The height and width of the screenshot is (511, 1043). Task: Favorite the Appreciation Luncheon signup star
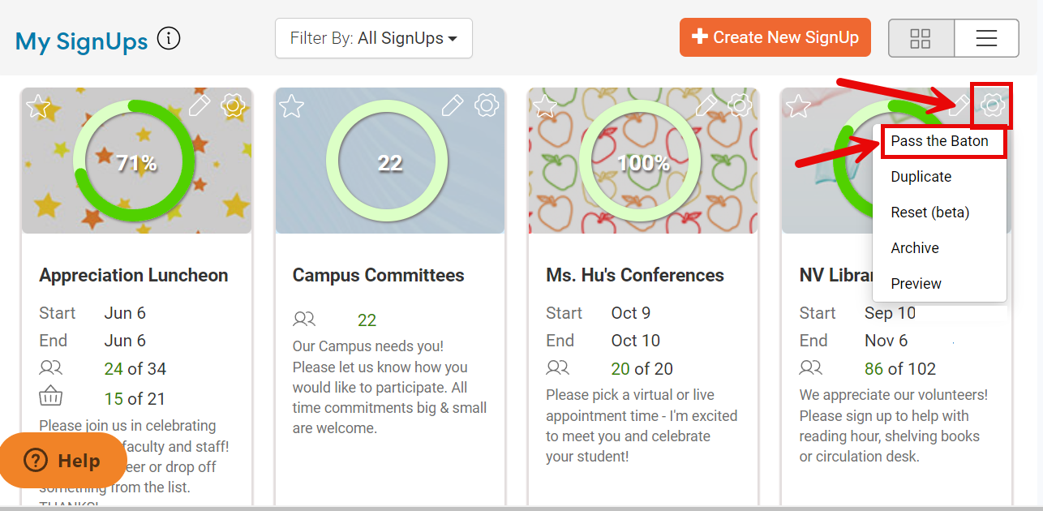pyautogui.click(x=38, y=106)
